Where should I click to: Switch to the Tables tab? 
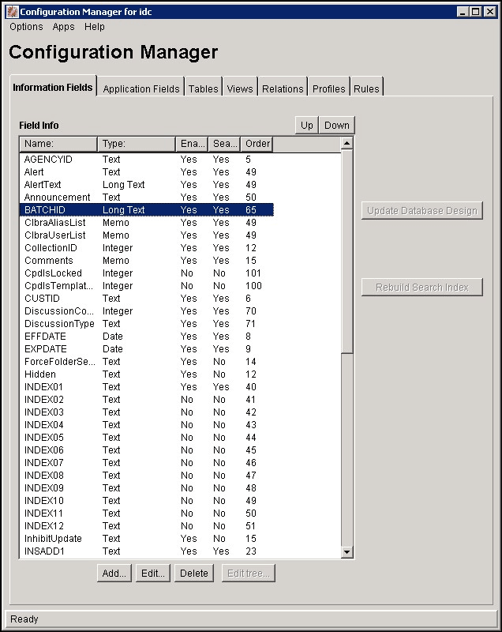(x=204, y=88)
